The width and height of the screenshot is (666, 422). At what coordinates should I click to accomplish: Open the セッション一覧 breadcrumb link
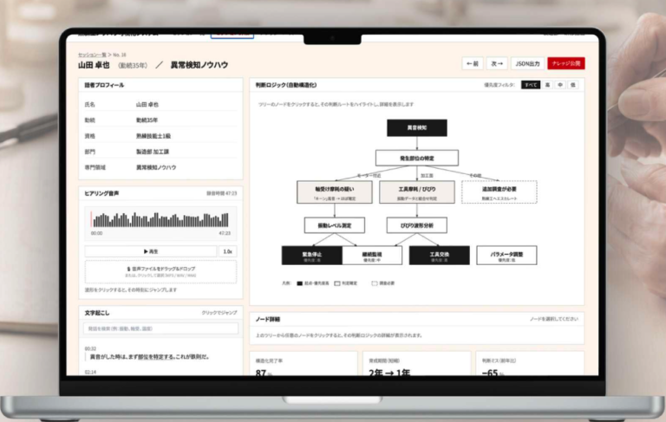pyautogui.click(x=92, y=55)
